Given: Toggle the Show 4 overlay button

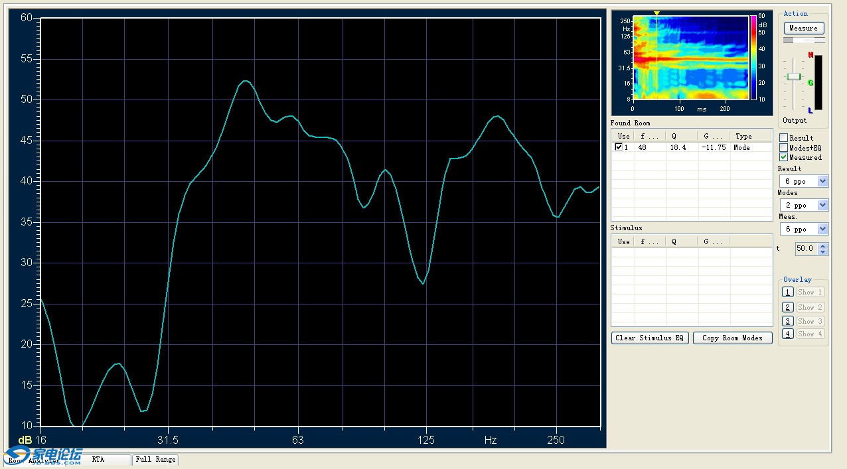Looking at the screenshot, I should click(x=810, y=334).
